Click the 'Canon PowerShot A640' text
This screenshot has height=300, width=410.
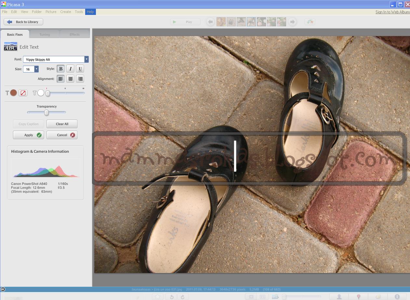[29, 184]
